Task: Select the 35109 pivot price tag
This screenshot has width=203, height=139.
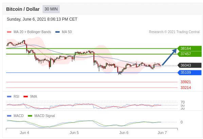Action: 189,72
